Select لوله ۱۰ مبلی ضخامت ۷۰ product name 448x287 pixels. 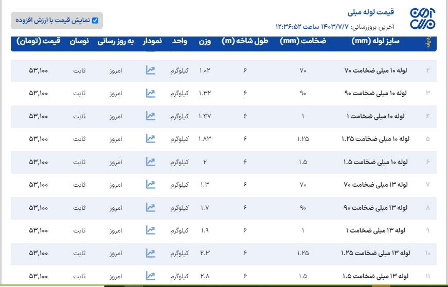point(375,70)
